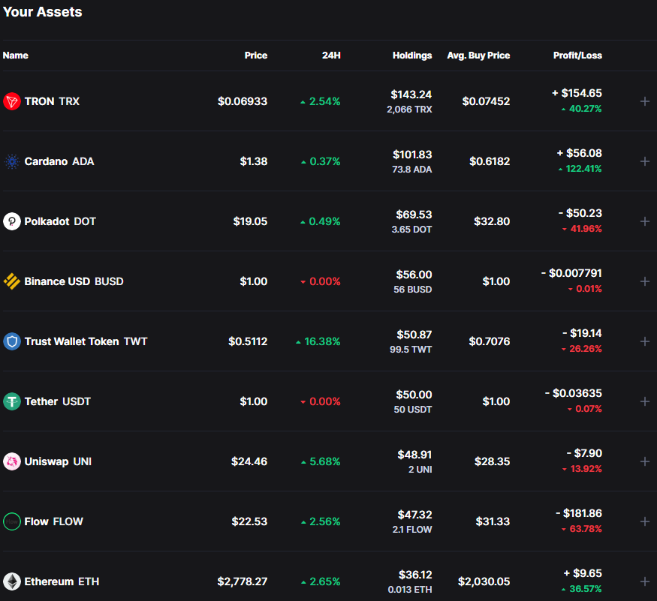
Task: Click the Uniswap unicorn logo icon
Action: 11,461
